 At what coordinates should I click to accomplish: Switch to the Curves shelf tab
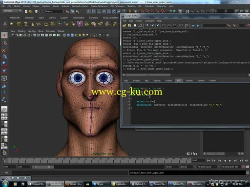(x=52, y=18)
